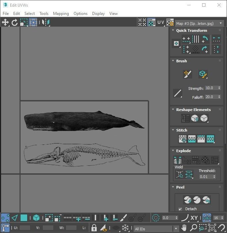Collapse the Brush rollout
The width and height of the screenshot is (227, 233).
[x=173, y=61]
